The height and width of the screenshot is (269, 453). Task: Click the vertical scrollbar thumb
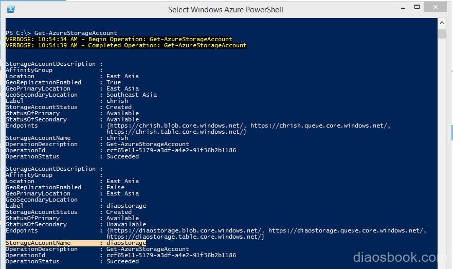pyautogui.click(x=442, y=33)
